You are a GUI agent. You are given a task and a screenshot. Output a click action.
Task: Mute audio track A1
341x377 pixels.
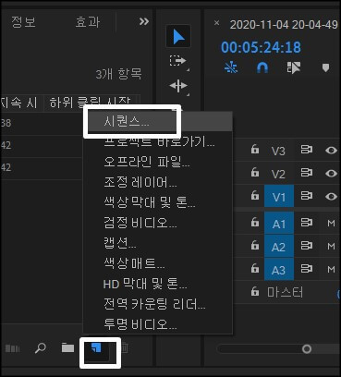(x=331, y=223)
